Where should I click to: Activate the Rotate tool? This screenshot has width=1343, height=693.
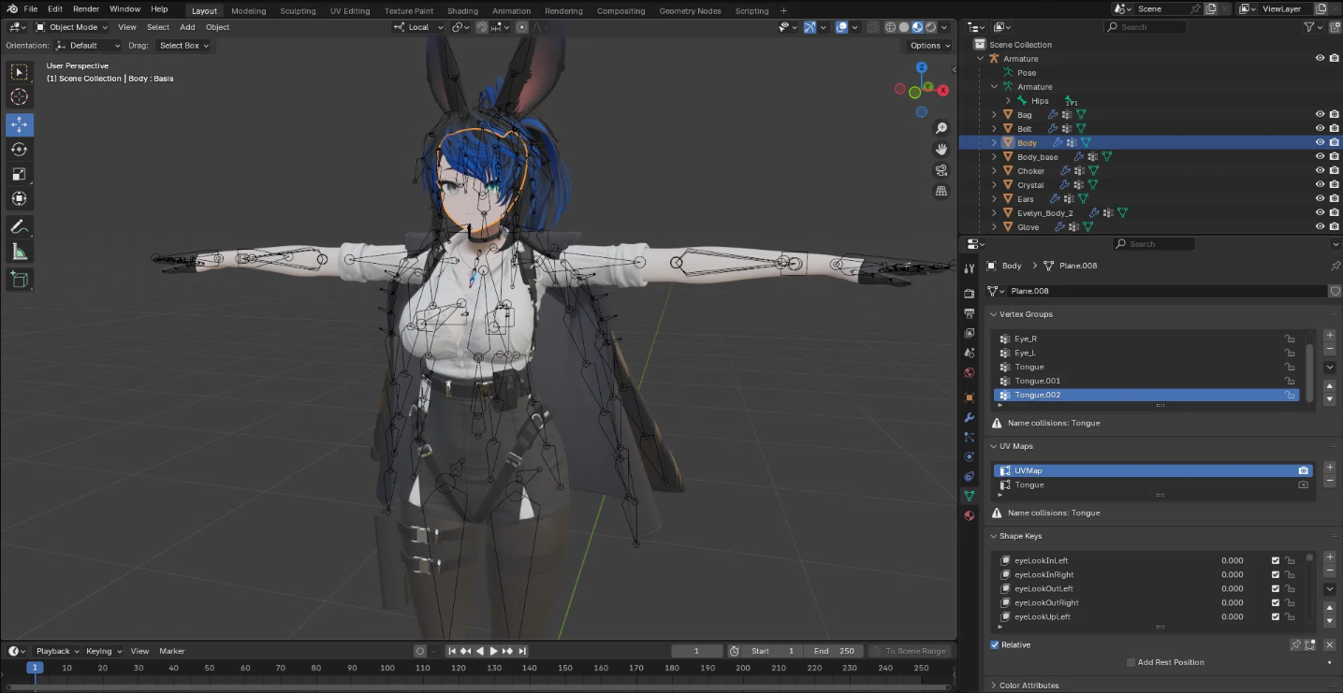click(20, 150)
